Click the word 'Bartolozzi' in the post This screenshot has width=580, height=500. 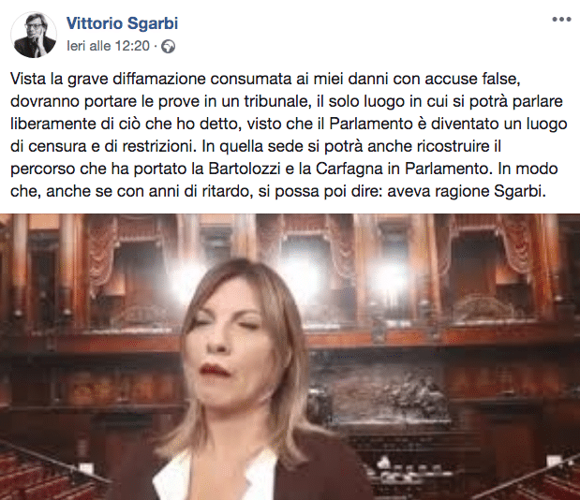246,169
